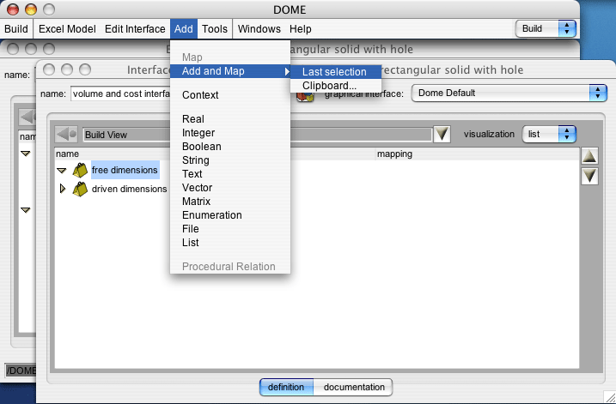This screenshot has width=616, height=404.
Task: Open the Edit Interface menu
Action: tap(135, 29)
